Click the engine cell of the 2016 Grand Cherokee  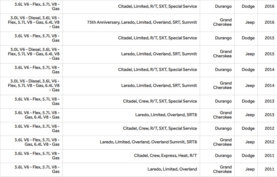point(34,22)
